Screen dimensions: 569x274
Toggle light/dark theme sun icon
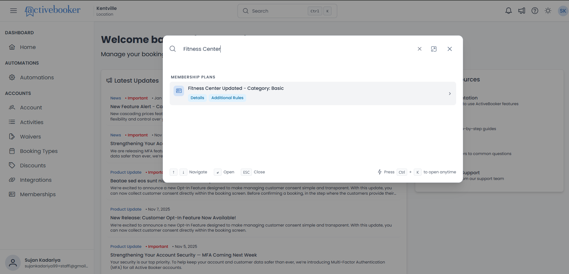pos(548,11)
